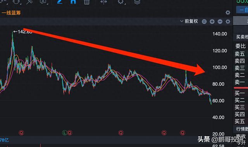This screenshot has height=147, width=248.
Task: Toggle the blue magnet snap tool
Action: (73, 2)
